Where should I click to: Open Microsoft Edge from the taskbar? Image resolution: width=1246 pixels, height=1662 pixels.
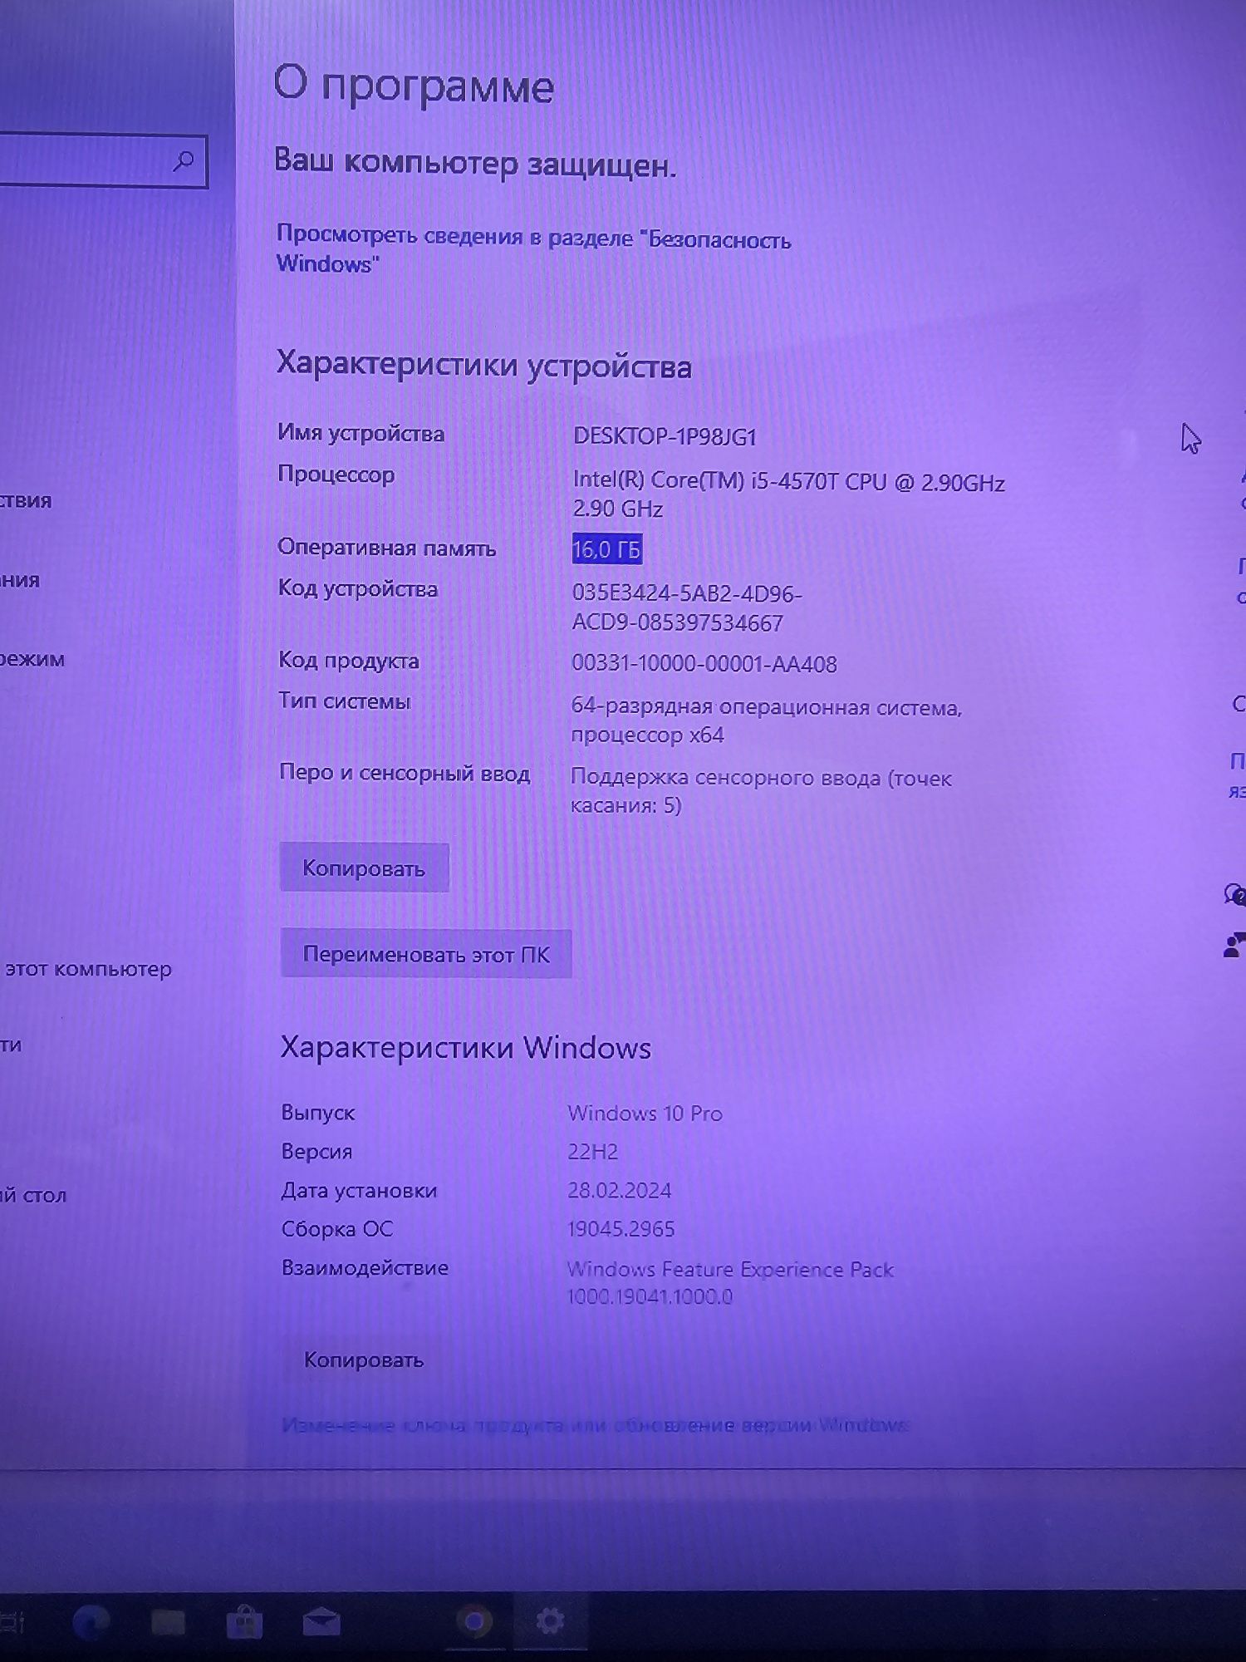click(x=91, y=1623)
